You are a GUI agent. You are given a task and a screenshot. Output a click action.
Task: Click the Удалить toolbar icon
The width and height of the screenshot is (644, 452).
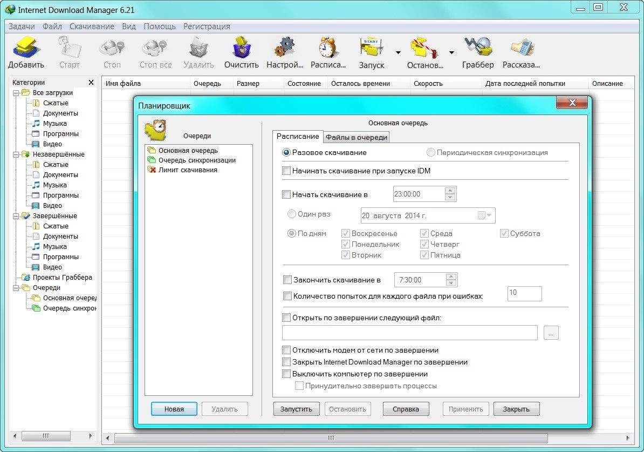click(x=199, y=52)
